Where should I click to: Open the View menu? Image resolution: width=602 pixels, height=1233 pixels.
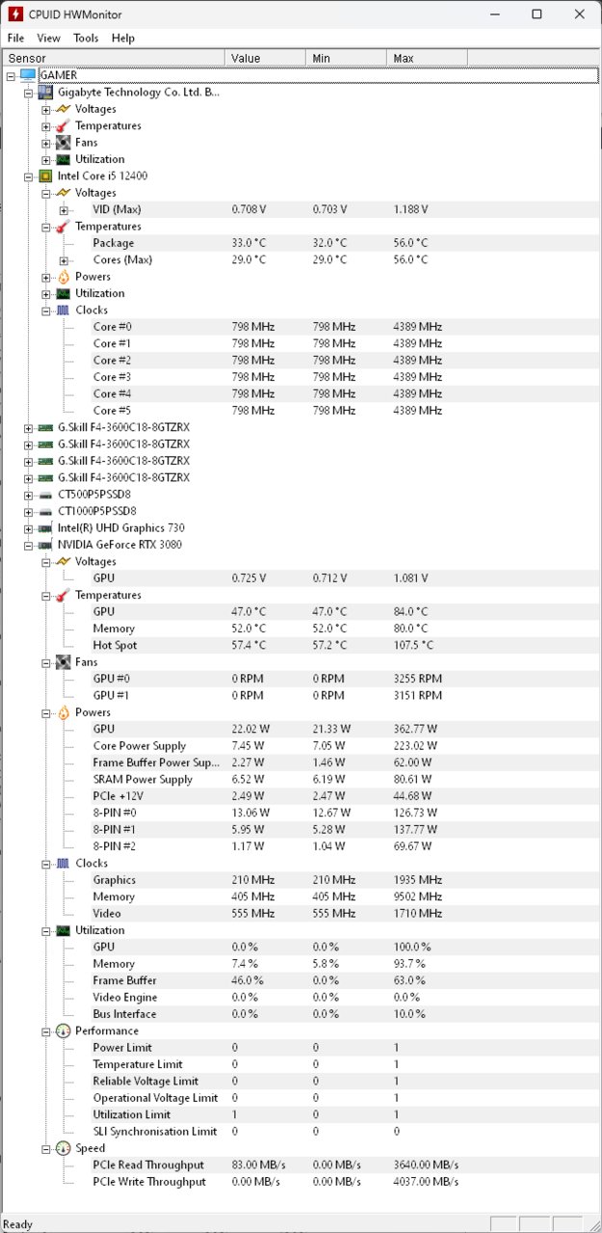[x=48, y=38]
